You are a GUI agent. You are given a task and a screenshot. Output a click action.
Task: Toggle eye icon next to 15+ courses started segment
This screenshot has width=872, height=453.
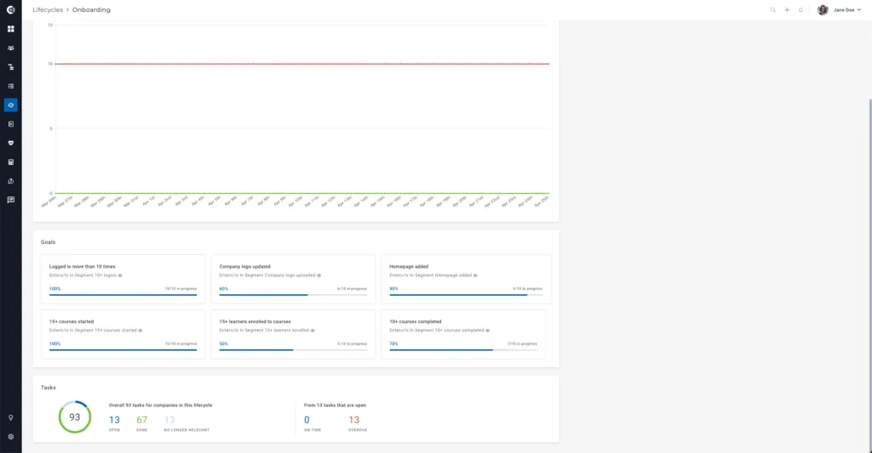[x=141, y=331]
